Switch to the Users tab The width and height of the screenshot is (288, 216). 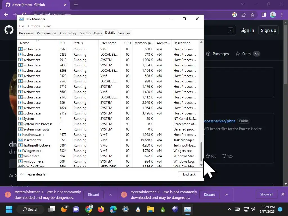click(x=98, y=33)
